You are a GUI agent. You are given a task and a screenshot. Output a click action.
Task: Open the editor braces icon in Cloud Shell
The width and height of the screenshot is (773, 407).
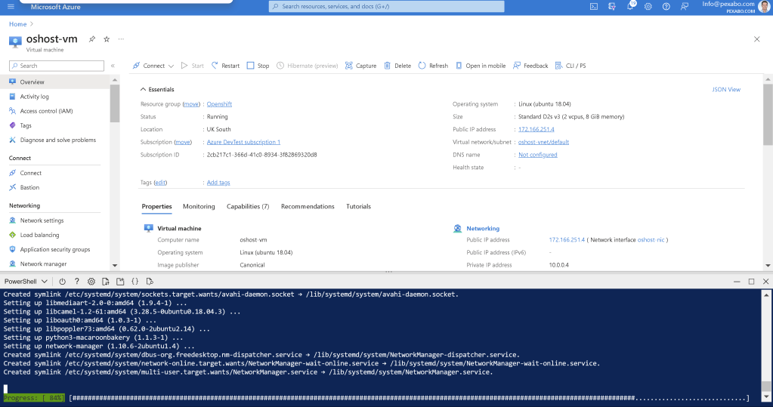(x=135, y=282)
